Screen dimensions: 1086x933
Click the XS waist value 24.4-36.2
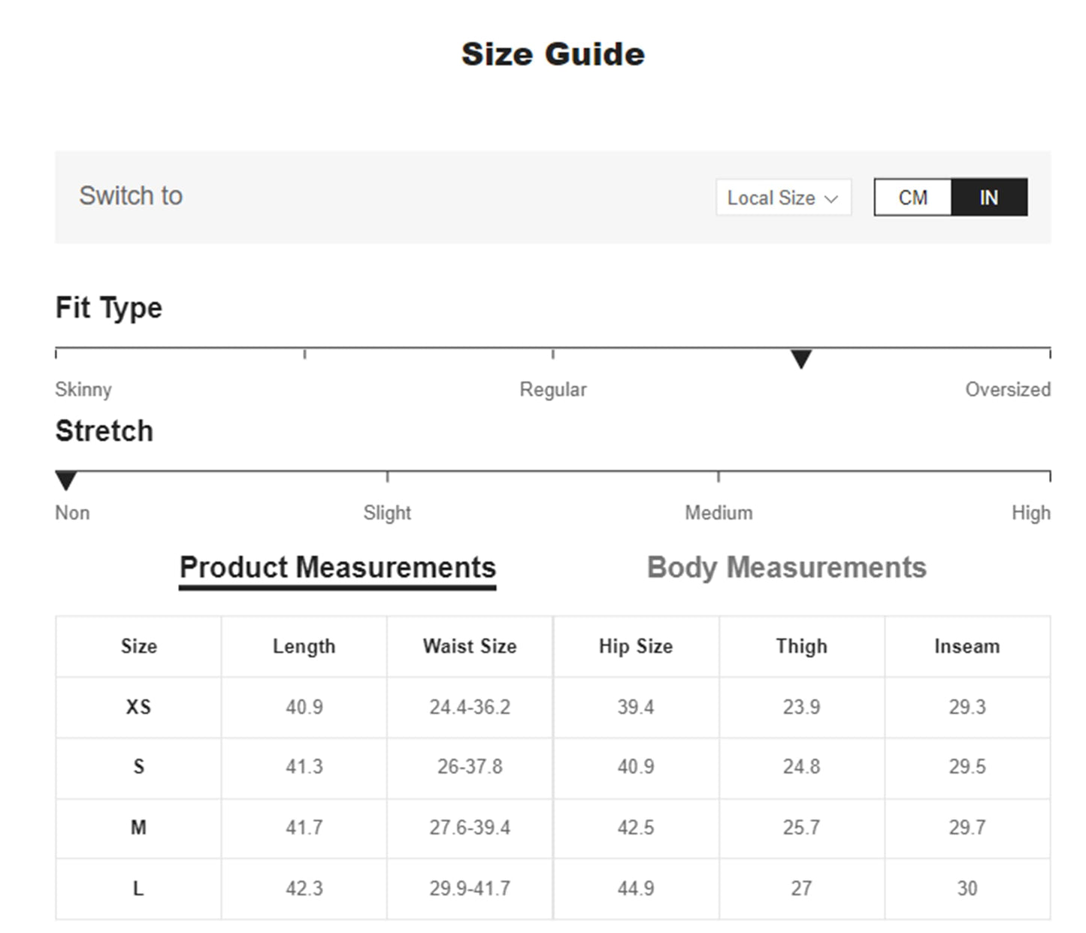[x=470, y=707]
